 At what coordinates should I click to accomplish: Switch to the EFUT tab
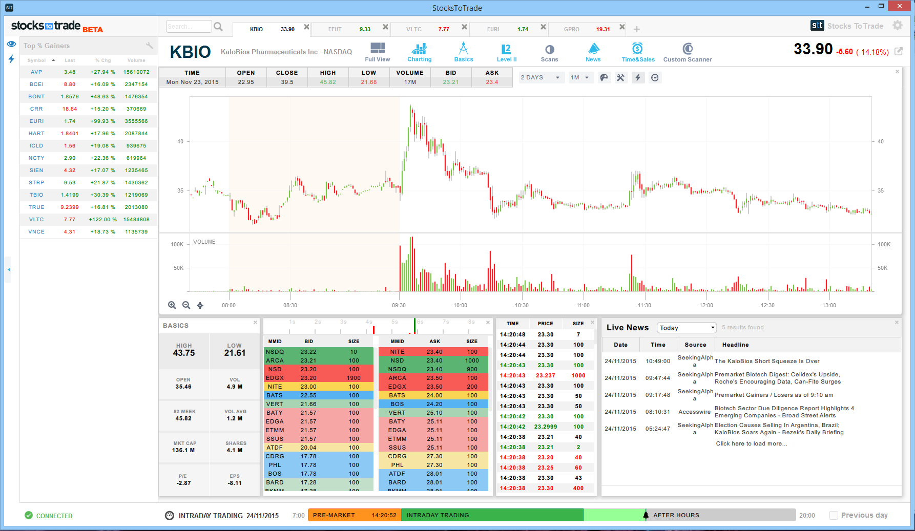tap(350, 29)
